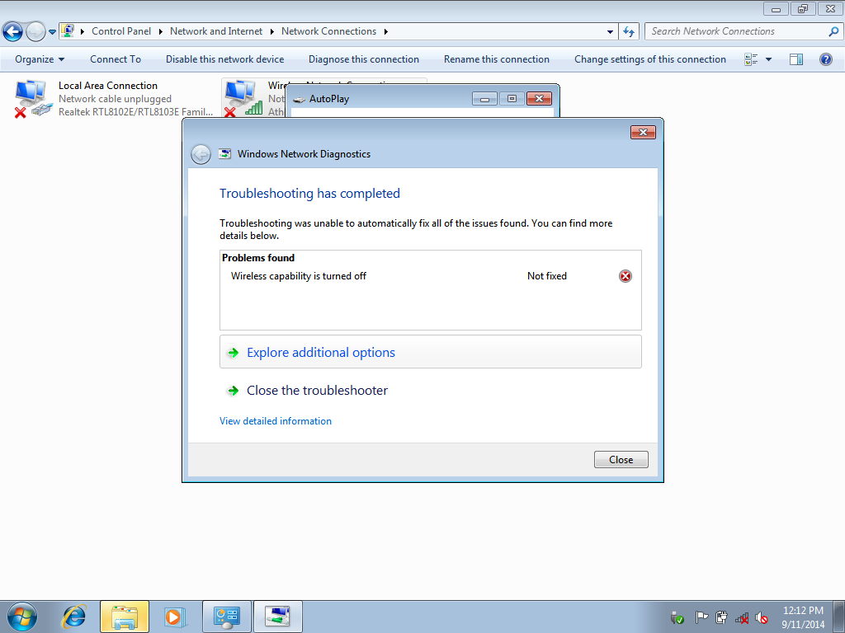Click the Close button in diagnostics dialog

621,460
